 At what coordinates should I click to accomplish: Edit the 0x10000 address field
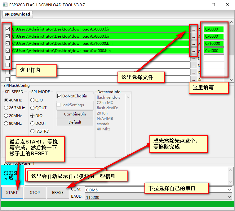coord(214,44)
